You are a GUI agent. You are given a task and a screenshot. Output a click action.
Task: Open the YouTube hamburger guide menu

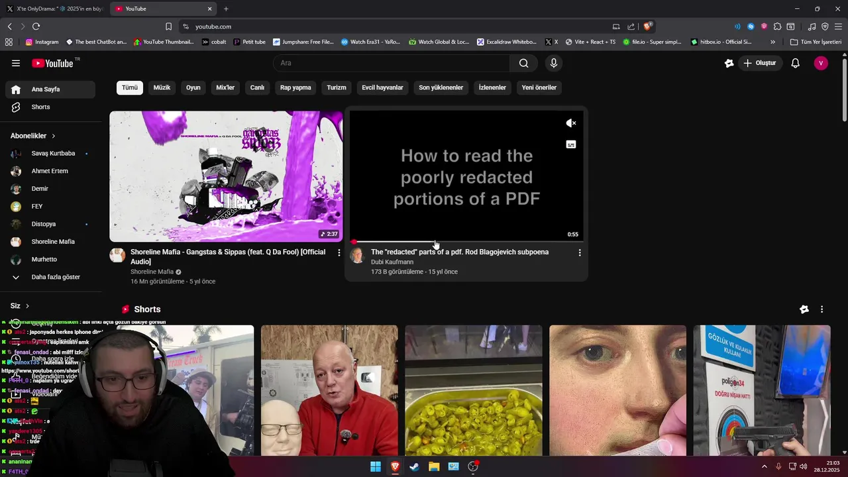tap(16, 63)
